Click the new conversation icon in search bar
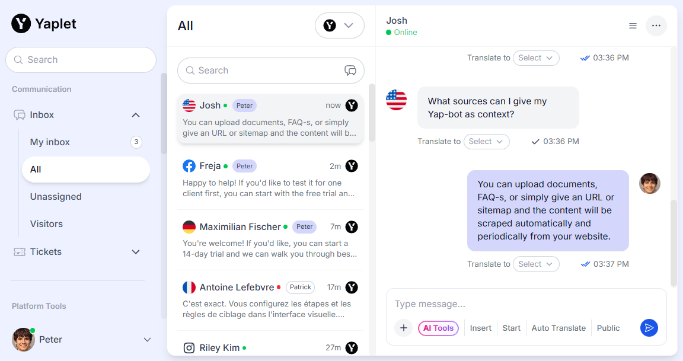Viewport: 683px width, 361px height. pyautogui.click(x=350, y=71)
